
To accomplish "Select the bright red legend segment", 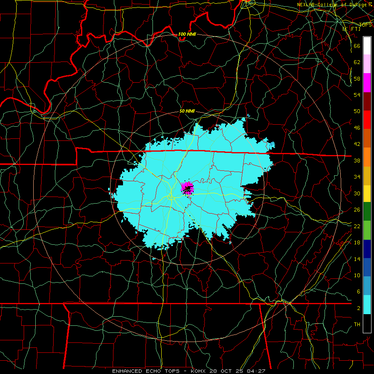I will (x=367, y=120).
